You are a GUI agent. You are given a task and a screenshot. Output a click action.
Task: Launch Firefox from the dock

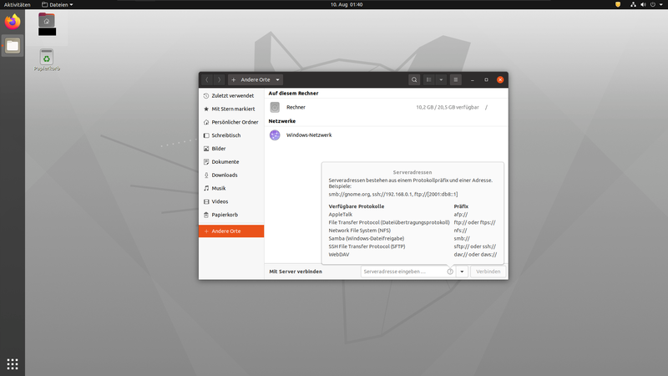pos(12,23)
